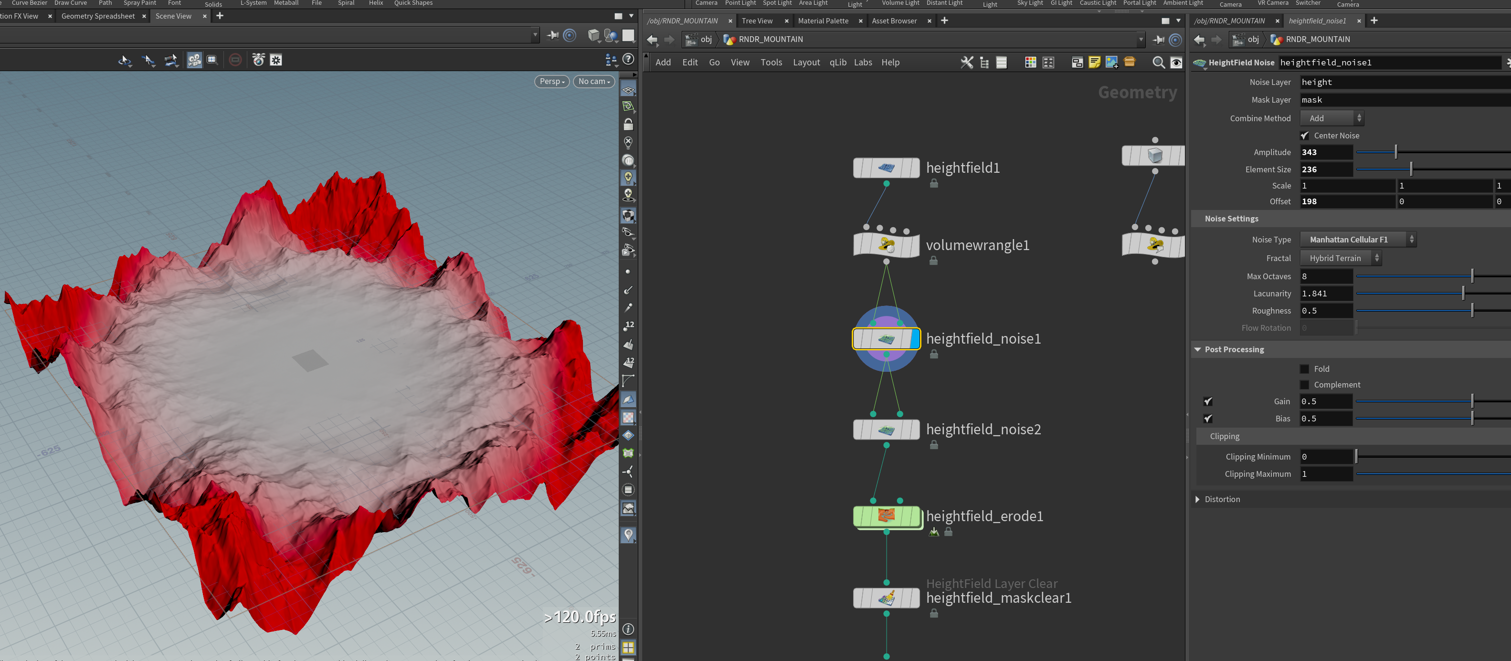Open the network editor path dropdown arrow
The height and width of the screenshot is (661, 1511).
(1141, 40)
